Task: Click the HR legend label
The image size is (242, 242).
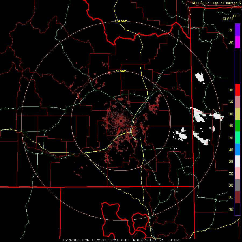Action: [231, 126]
